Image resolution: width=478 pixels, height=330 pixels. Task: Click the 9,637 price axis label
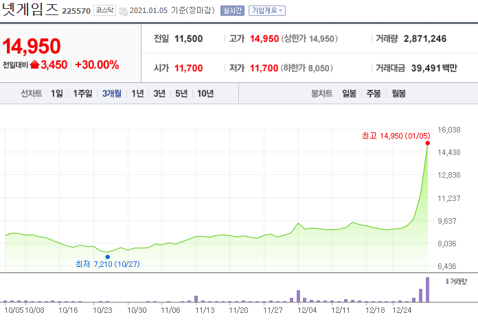pos(447,221)
